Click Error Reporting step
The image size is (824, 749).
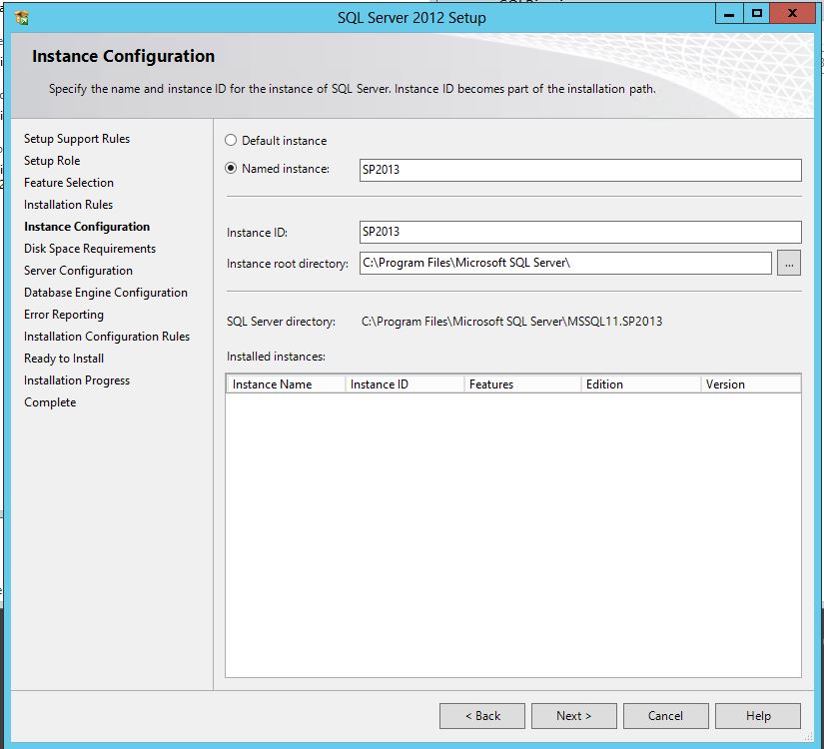[64, 315]
